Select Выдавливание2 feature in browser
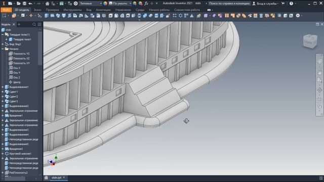The width and height of the screenshot is (324, 182). tap(19, 106)
